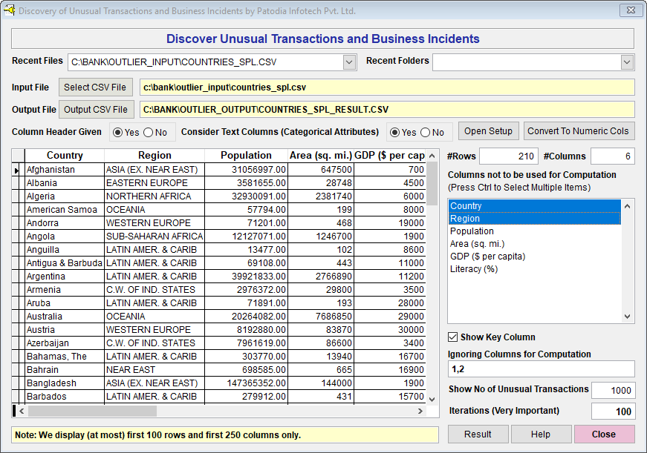The width and height of the screenshot is (647, 453).
Task: Toggle the Show Key Column checkbox
Action: click(453, 337)
